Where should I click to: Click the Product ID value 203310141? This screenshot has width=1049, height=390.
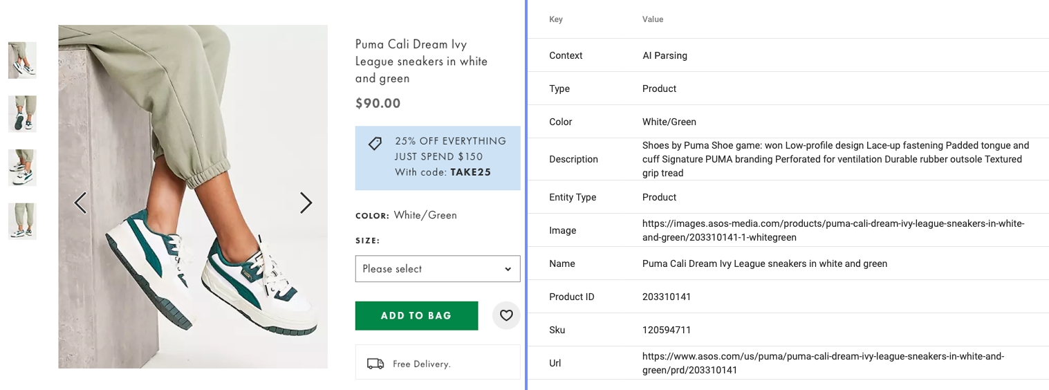pos(666,297)
